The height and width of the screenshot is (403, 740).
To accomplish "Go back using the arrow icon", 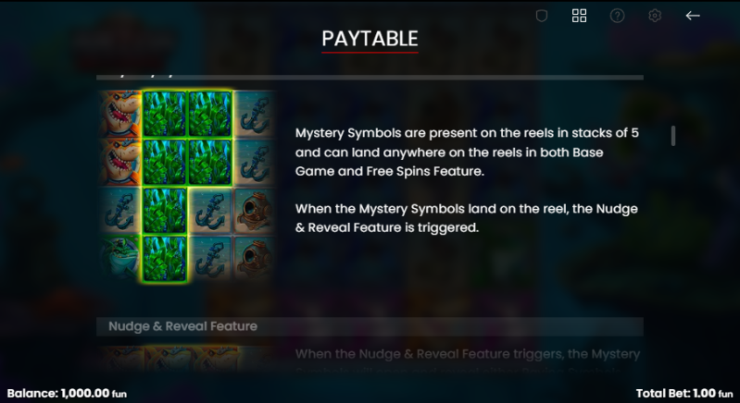I will pyautogui.click(x=693, y=16).
